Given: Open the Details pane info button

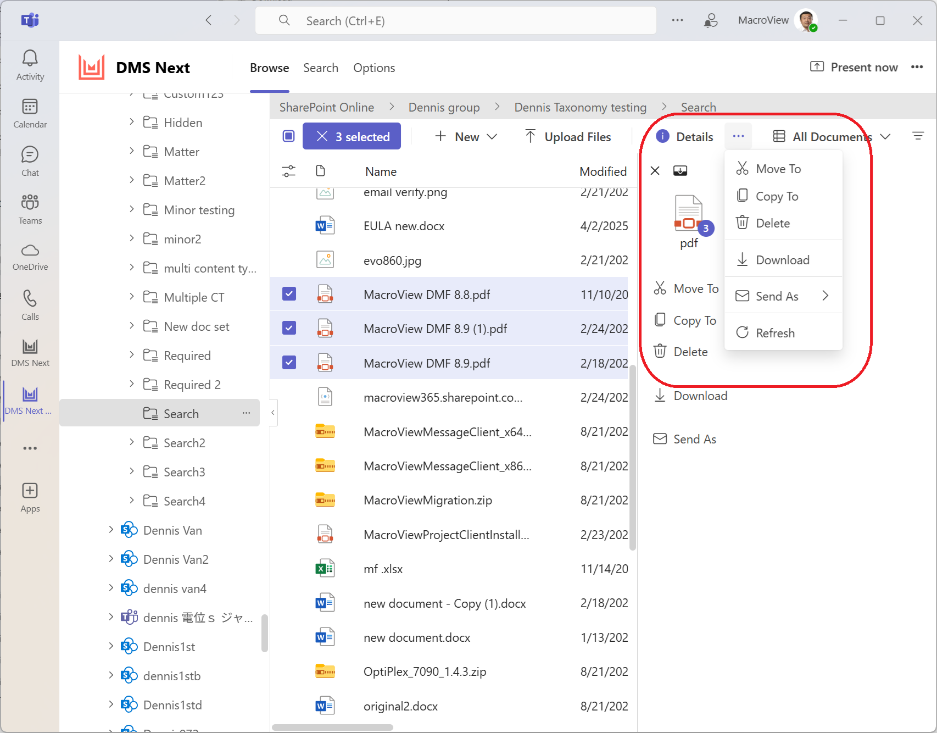Looking at the screenshot, I should click(x=684, y=137).
